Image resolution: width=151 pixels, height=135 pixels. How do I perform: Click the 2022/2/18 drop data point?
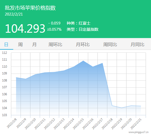pos(112,106)
